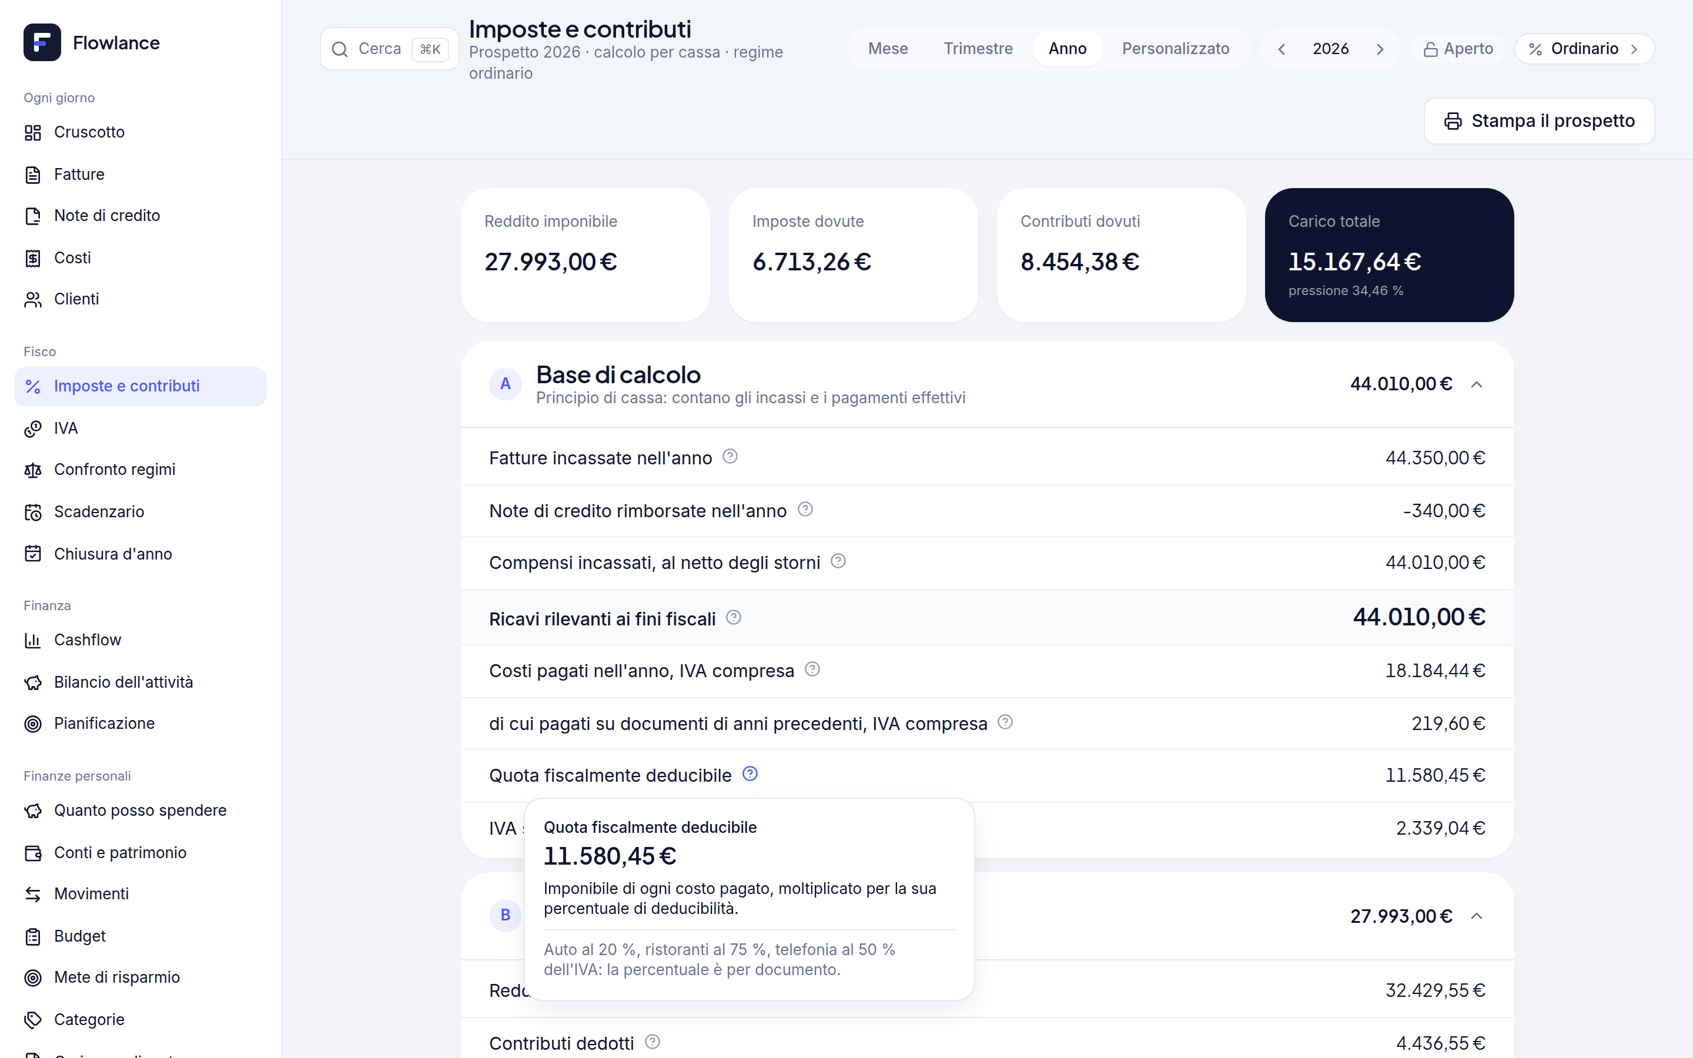This screenshot has width=1693, height=1058.
Task: Open Confronto regimi scales icon
Action: pos(33,470)
